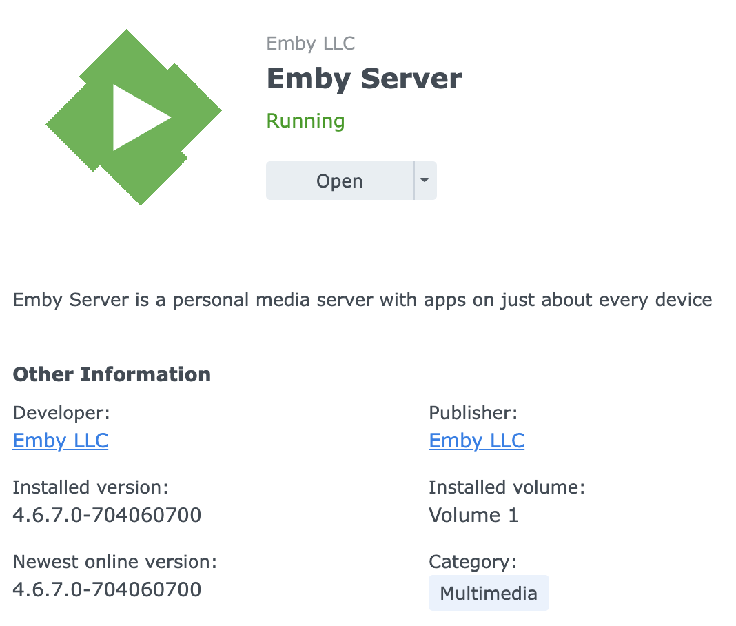This screenshot has width=736, height=626.
Task: Select the Volume 1 installed volume text
Action: pyautogui.click(x=473, y=515)
